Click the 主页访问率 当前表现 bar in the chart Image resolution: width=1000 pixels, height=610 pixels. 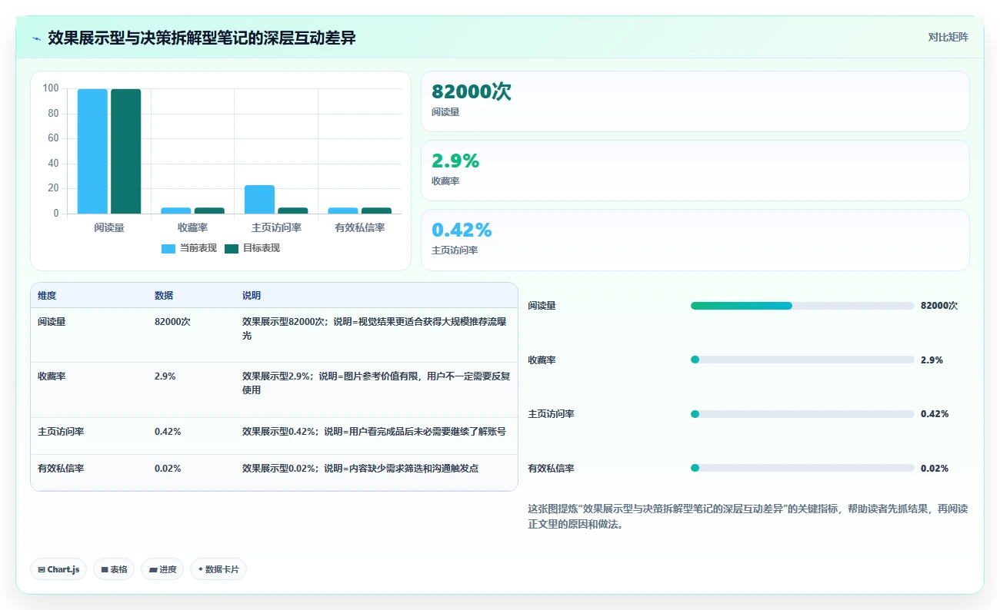coord(259,199)
